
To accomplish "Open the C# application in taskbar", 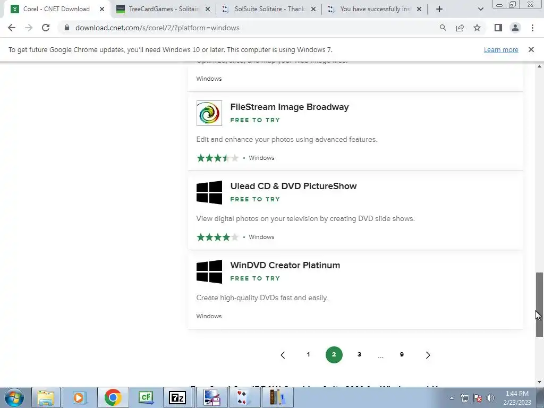I will coord(146,397).
